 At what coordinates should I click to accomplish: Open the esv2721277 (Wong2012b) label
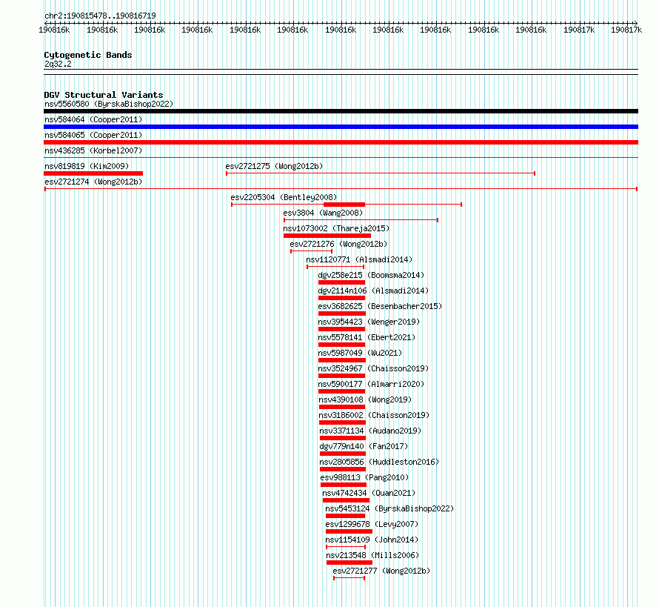[381, 571]
